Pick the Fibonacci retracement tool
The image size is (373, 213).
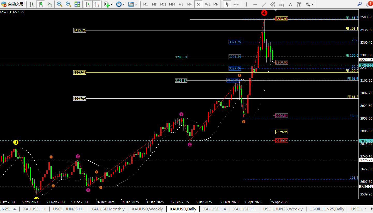282,4
